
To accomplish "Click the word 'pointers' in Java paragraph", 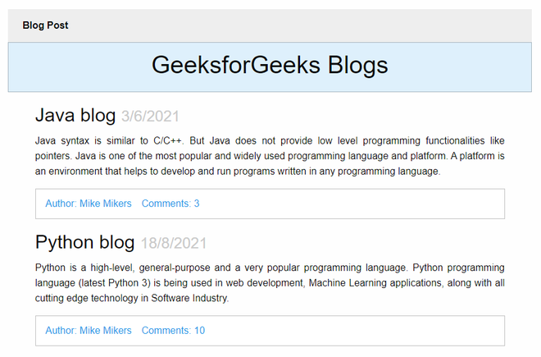I will [53, 156].
